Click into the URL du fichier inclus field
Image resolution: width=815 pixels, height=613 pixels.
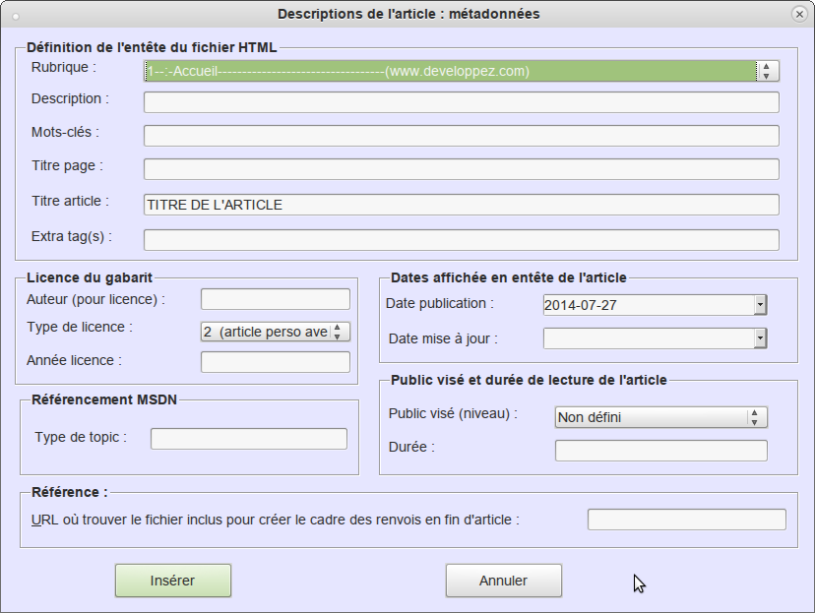click(x=686, y=519)
